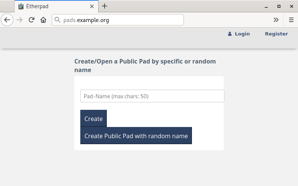The image size is (298, 186).
Task: Click the Create/Open a Public Pad heading
Action: coord(145,65)
